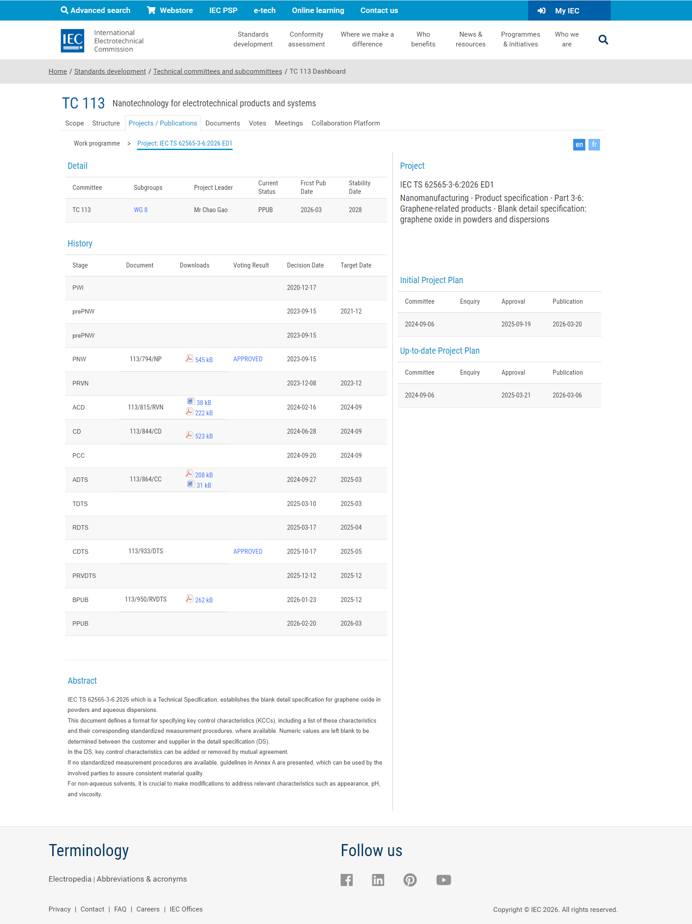
Task: Expand the News & resources menu
Action: pyautogui.click(x=471, y=39)
